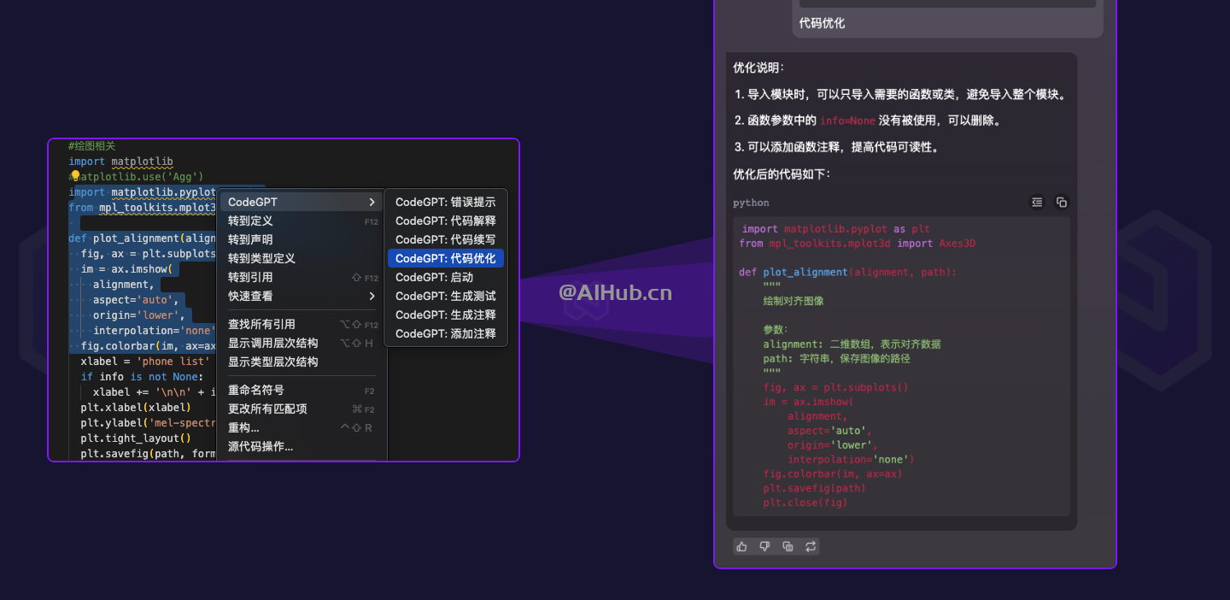The height and width of the screenshot is (600, 1230).
Task: Click 'plt.savefig(path)' in optimized code
Action: tap(814, 488)
